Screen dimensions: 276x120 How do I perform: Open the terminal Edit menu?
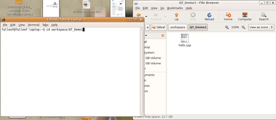point(13,25)
